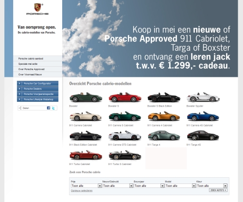Select the blue 911 Carrera 4S Cabriolet image
The image size is (243, 202).
[x=203, y=116]
